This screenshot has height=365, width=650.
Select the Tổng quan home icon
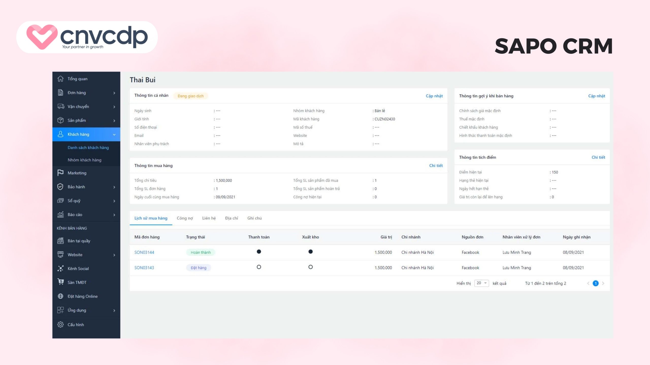pos(60,79)
